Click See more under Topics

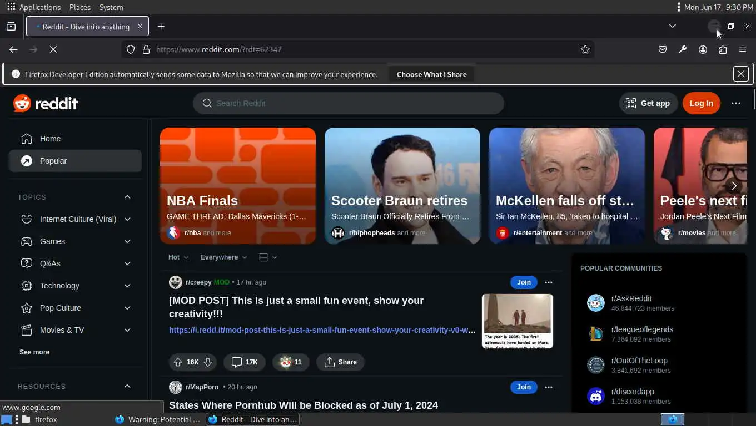tap(34, 352)
